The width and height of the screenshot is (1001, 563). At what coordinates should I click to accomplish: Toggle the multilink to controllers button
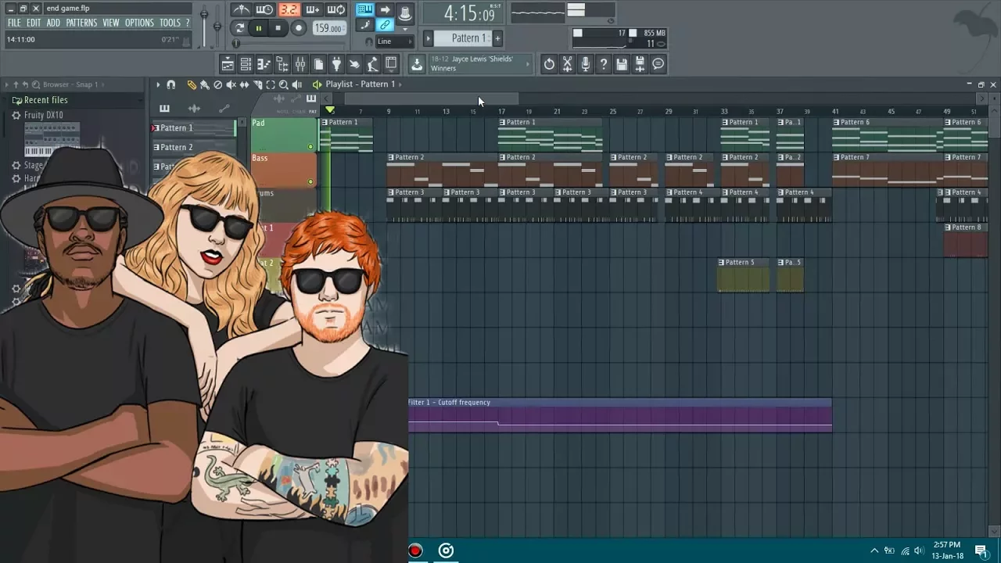[x=385, y=26]
